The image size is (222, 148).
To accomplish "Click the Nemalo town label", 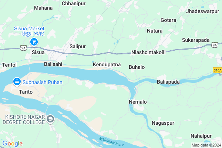I will coord(138,102).
